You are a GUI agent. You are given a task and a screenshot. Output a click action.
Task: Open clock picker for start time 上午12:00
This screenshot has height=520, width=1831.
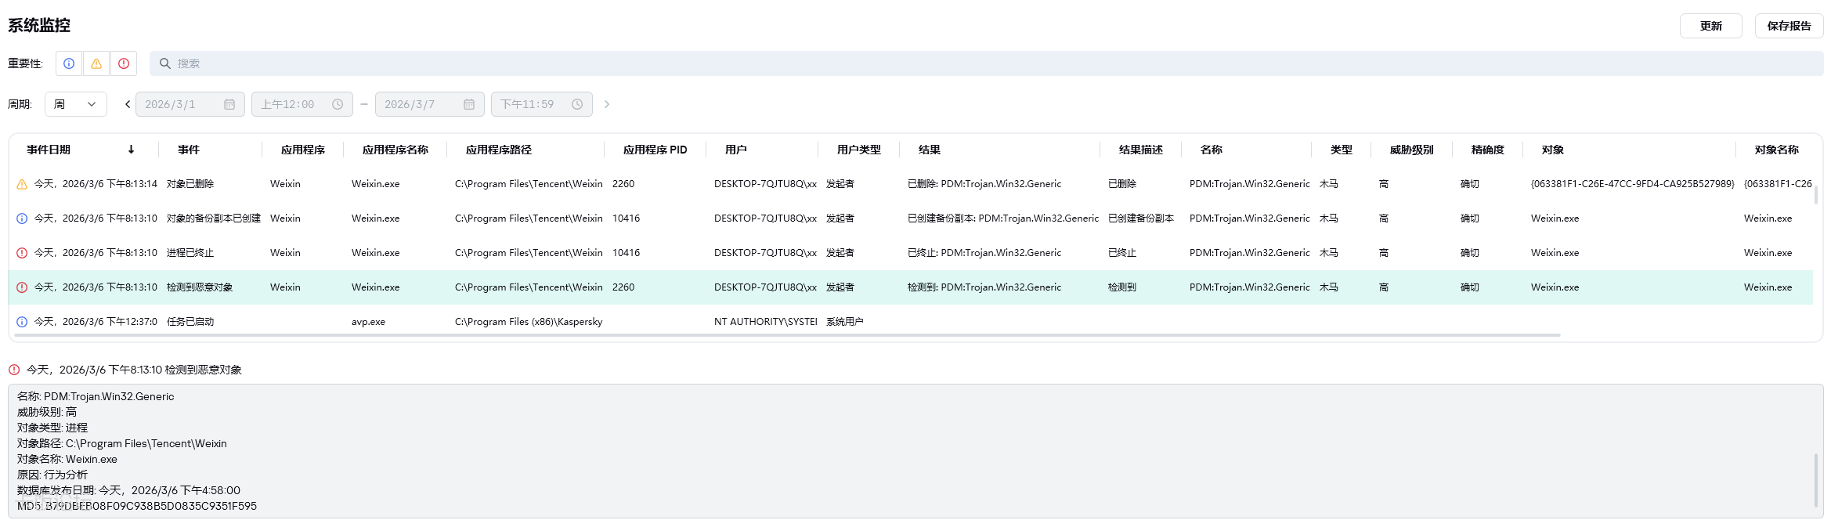(338, 104)
